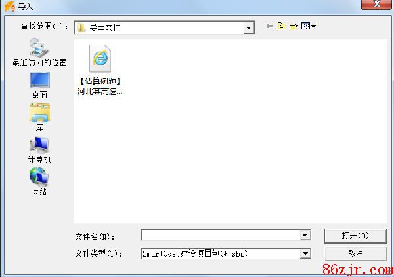Expand the file name dropdown arrow
This screenshot has height=277, width=394.
coord(305,235)
